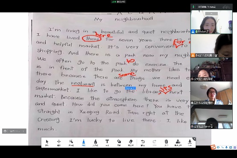
Task: Select the eraser tool
Action: 131,143
